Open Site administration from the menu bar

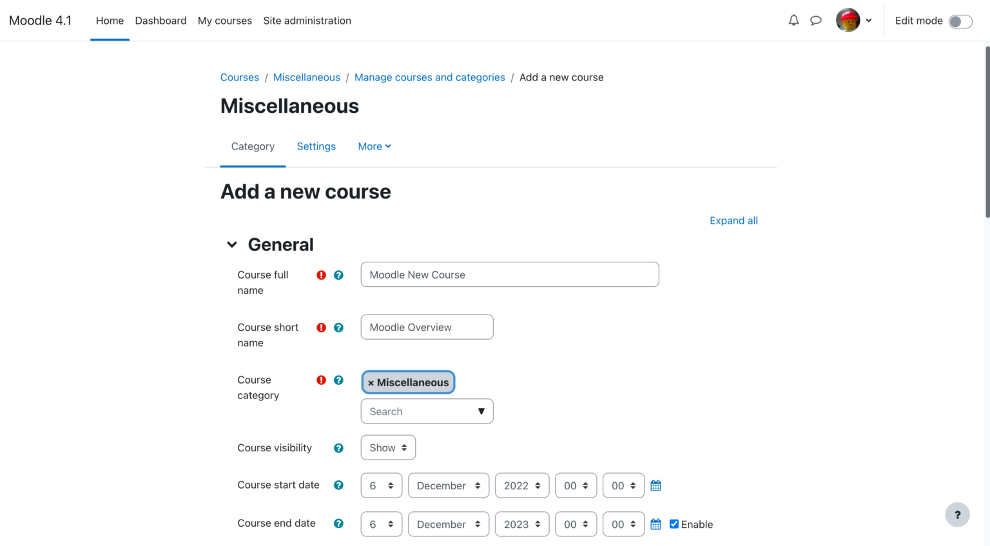coord(307,20)
